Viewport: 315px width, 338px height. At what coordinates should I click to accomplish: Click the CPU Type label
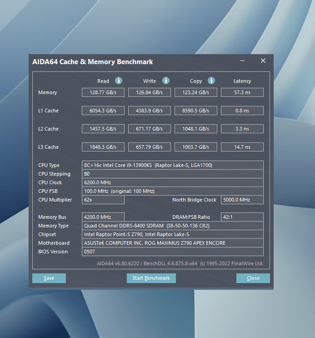point(49,165)
